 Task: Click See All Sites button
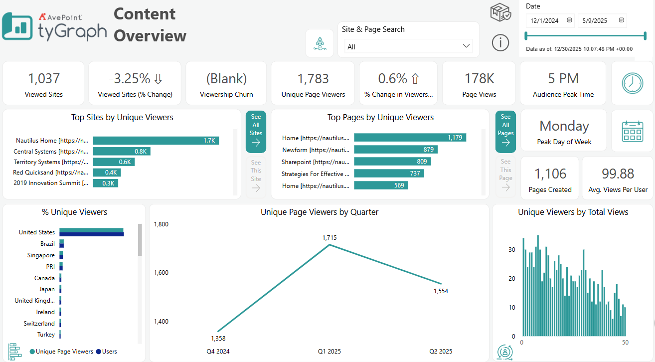coord(256,132)
